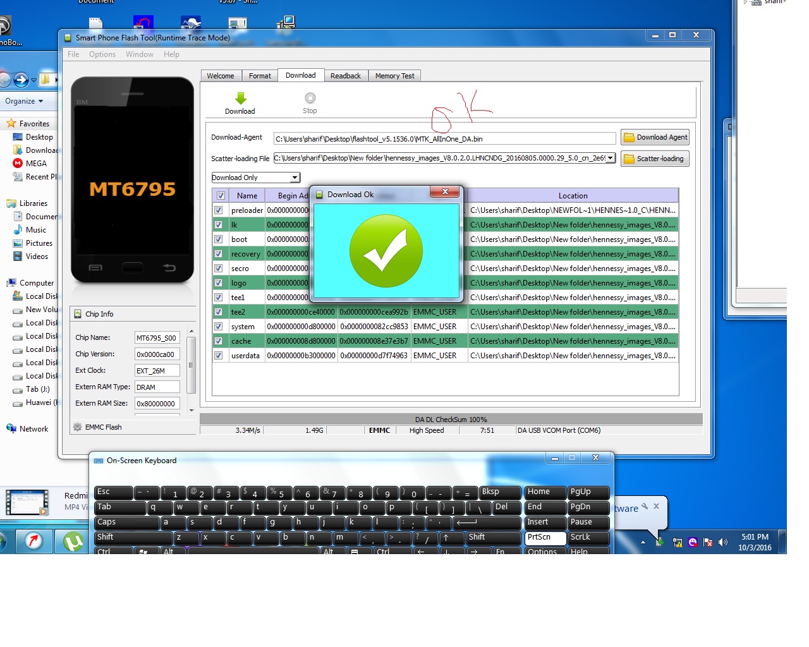Viewport: 809px width, 647px height.
Task: Close the Download Ok dialog
Action: click(x=446, y=191)
